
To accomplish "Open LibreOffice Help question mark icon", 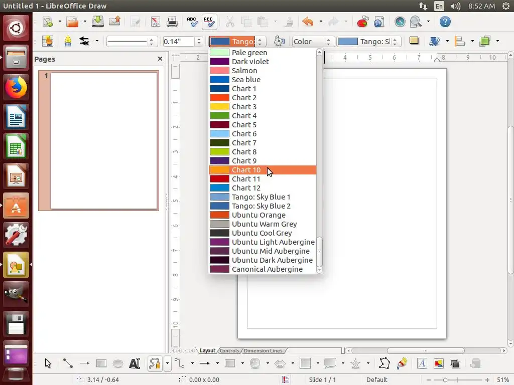I will pos(445,22).
